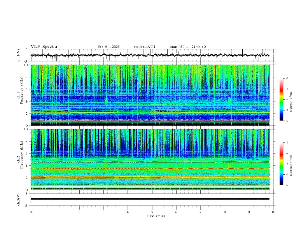The width and height of the screenshot is (308, 238).
Task: Click the date text "Feb. 6, 2025"
Action: point(108,47)
